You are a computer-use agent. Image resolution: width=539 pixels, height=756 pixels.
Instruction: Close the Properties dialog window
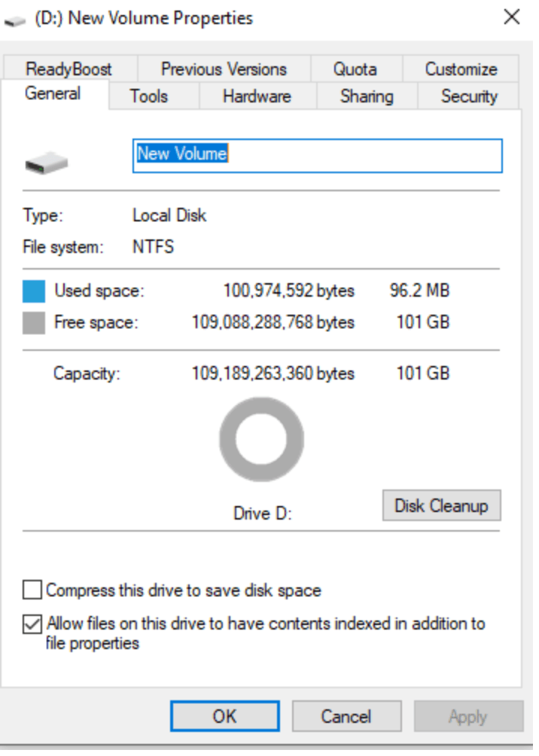[512, 18]
